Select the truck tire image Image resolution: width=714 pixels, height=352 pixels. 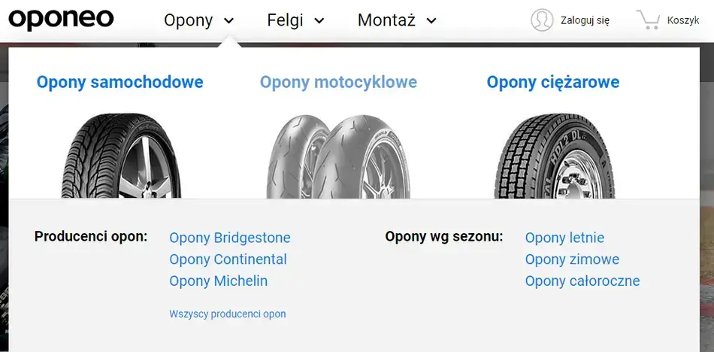[x=554, y=156]
